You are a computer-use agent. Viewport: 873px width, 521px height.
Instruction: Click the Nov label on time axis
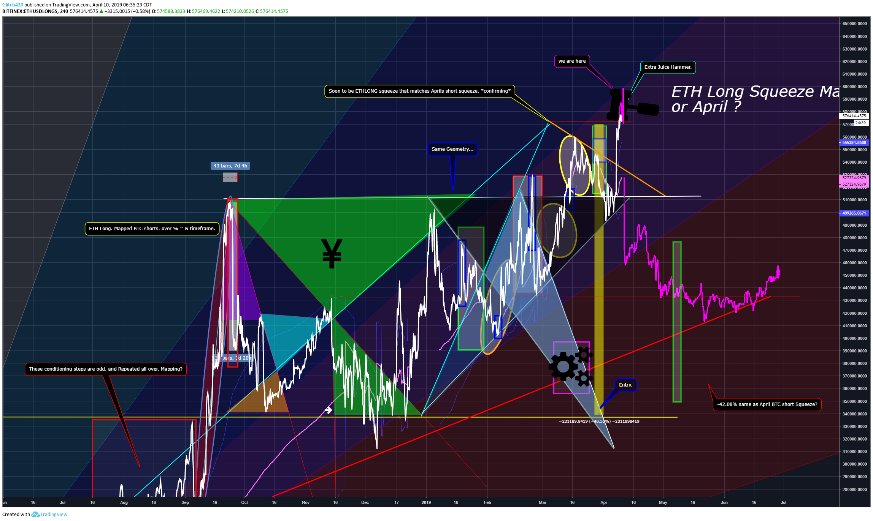pos(306,502)
